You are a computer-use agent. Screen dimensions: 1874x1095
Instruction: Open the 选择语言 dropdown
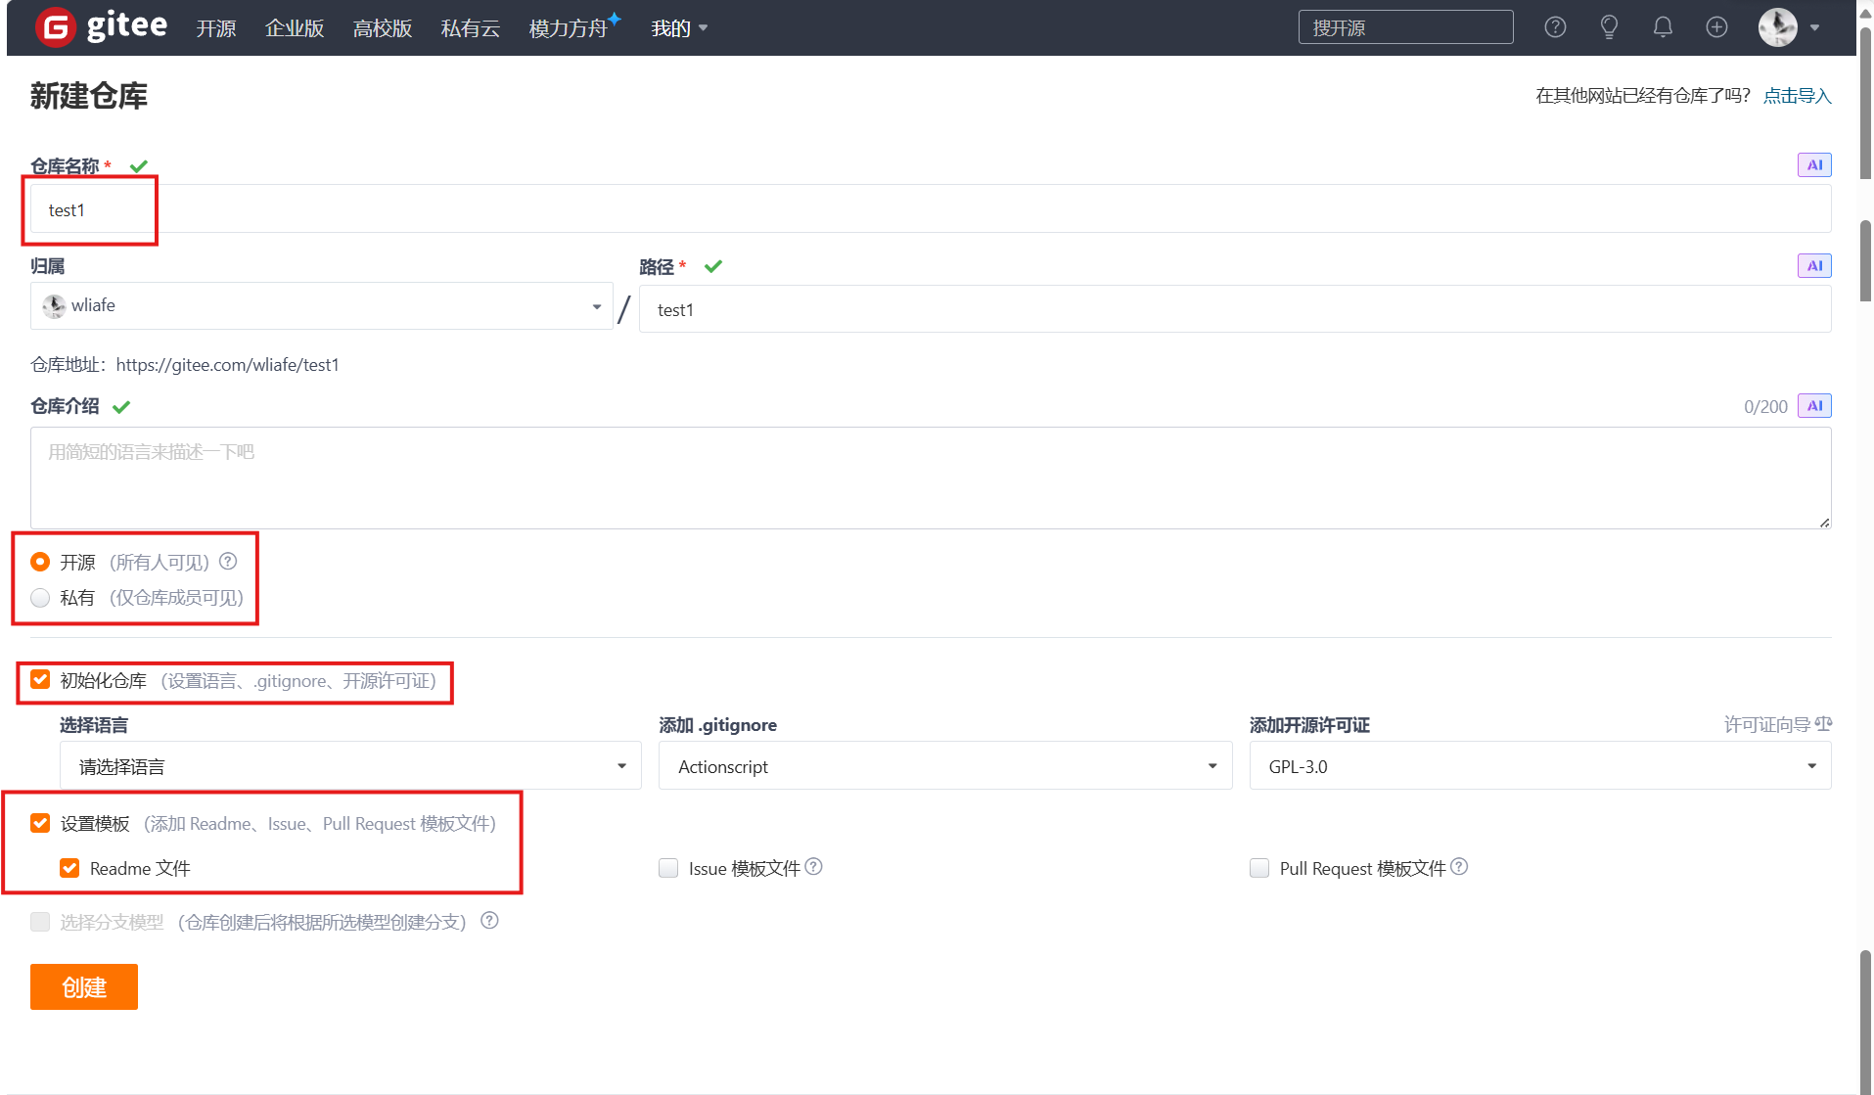[350, 766]
